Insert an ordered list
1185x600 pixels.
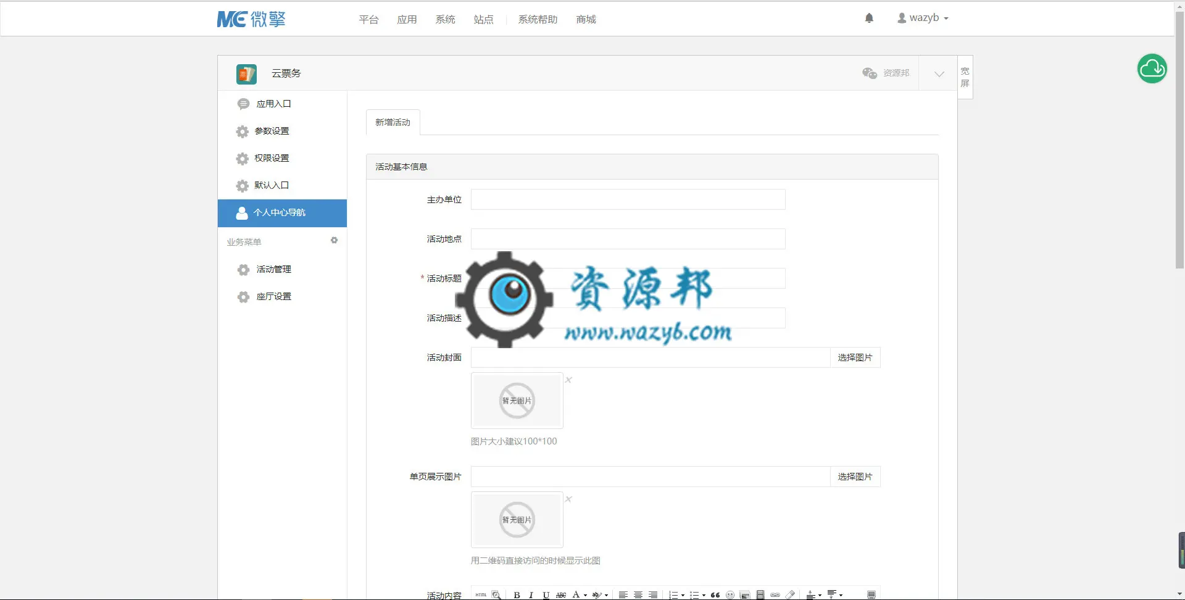[x=673, y=595]
